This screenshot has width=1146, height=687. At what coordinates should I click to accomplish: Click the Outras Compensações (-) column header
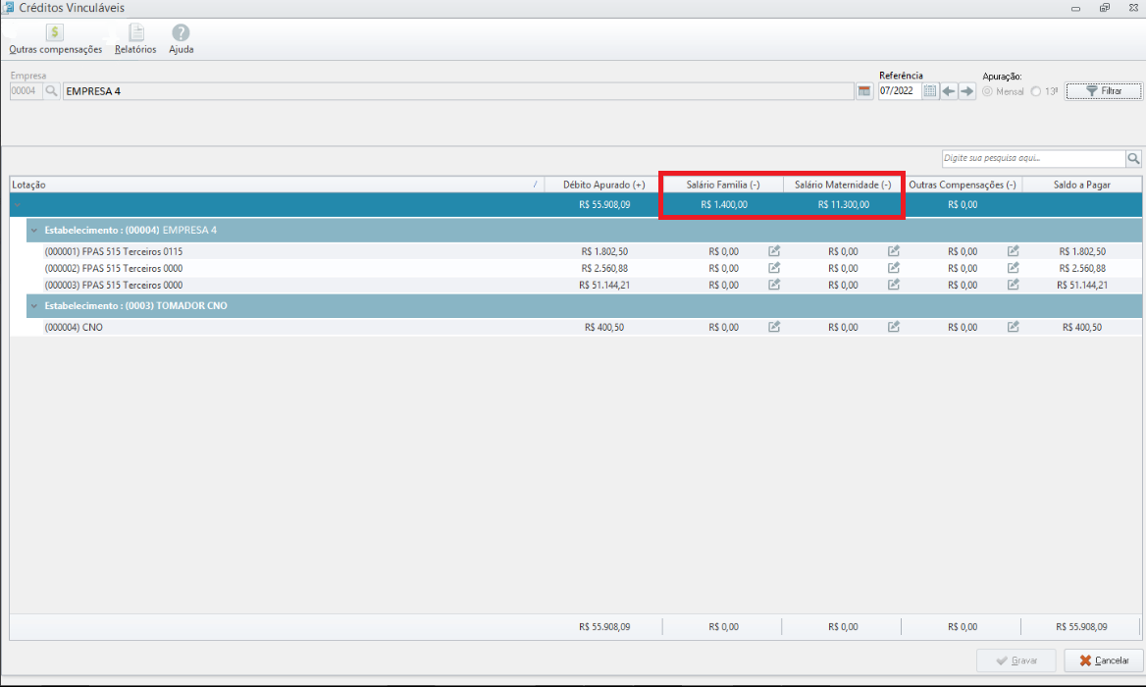(962, 185)
